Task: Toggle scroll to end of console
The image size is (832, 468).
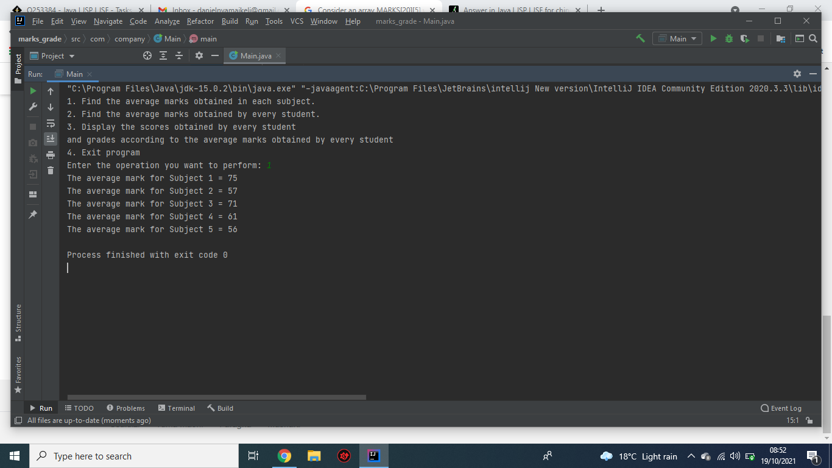Action: click(x=51, y=139)
